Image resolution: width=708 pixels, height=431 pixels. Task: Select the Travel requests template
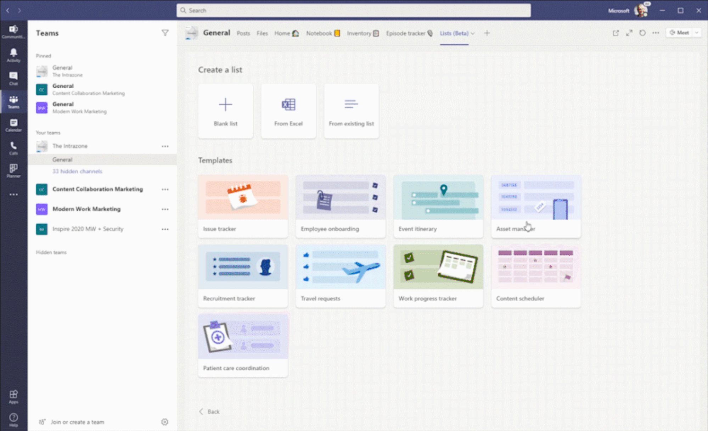tap(340, 275)
